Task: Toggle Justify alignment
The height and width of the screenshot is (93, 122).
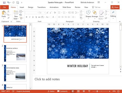Action: [x=69, y=17]
